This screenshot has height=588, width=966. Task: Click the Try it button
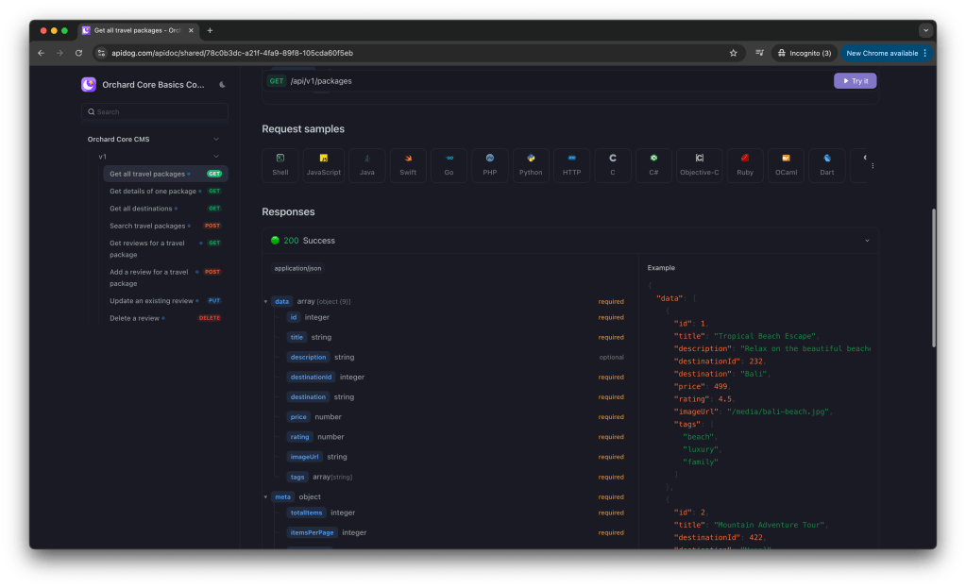(x=855, y=81)
